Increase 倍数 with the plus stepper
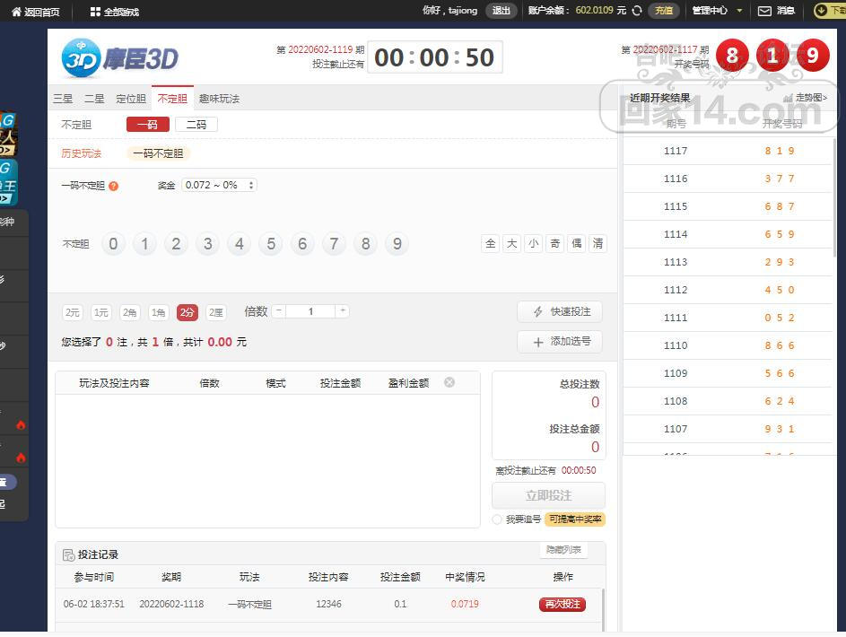The image size is (846, 637). (342, 311)
